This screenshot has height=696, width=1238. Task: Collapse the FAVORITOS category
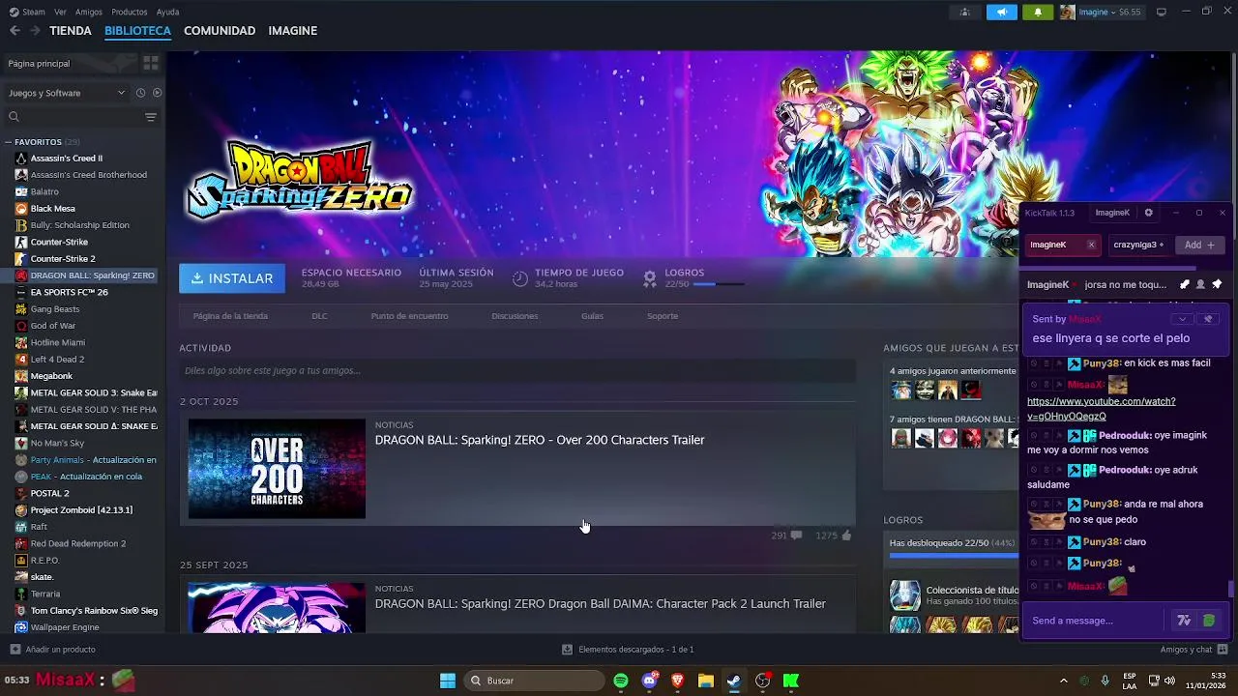tap(9, 142)
